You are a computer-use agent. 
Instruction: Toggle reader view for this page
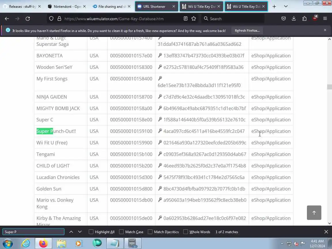(x=186, y=19)
